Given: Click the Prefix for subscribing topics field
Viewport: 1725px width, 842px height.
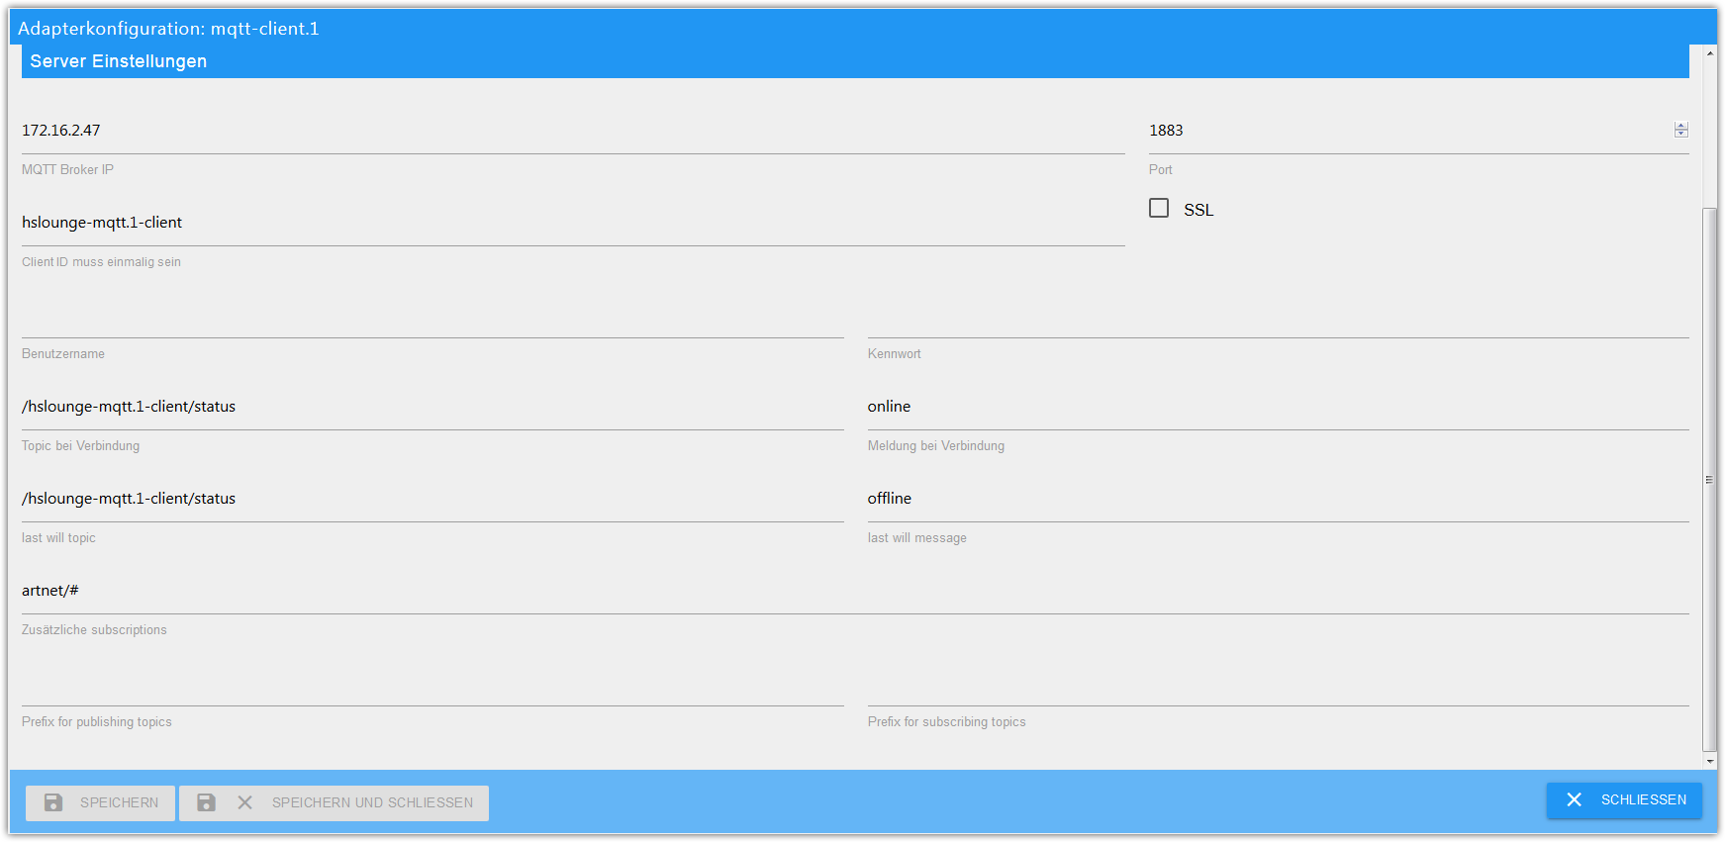Looking at the screenshot, I should (1279, 683).
